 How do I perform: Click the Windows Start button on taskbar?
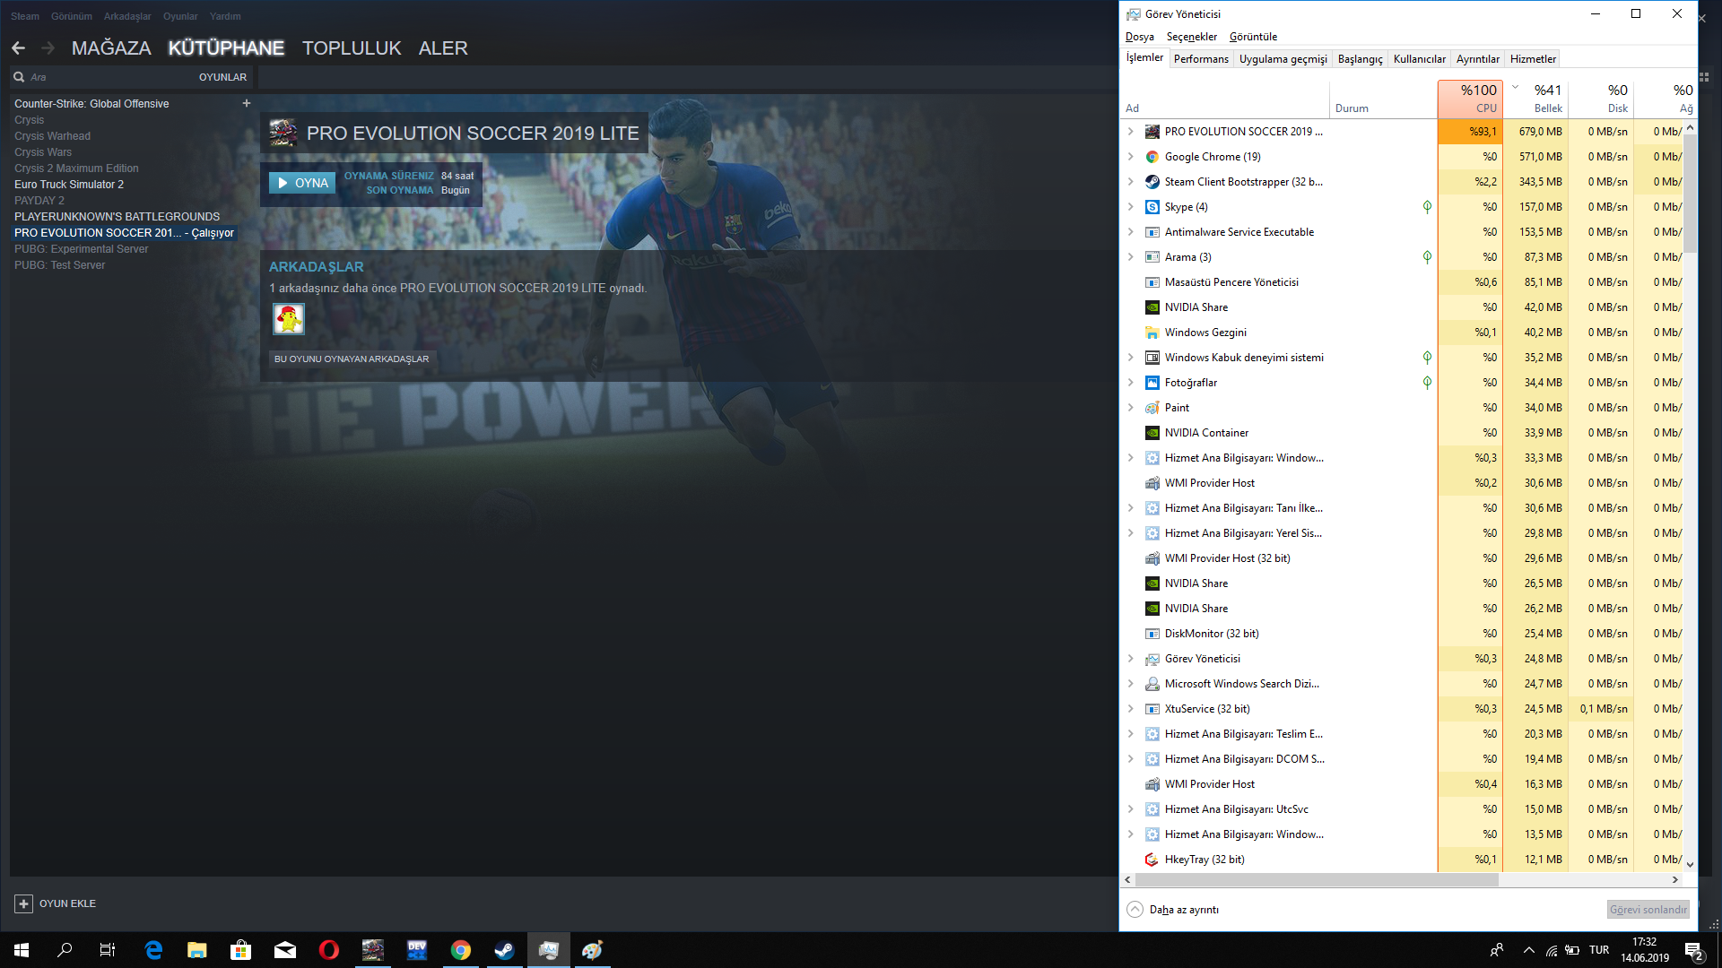point(22,950)
